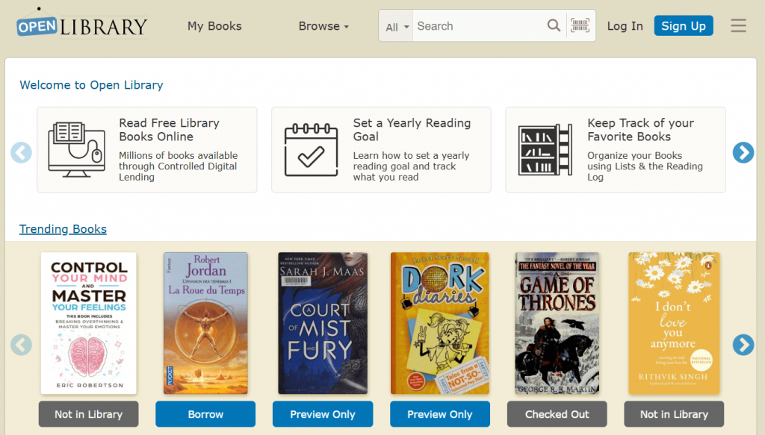This screenshot has width=765, height=435.
Task: Focus the Search text field
Action: pos(478,26)
